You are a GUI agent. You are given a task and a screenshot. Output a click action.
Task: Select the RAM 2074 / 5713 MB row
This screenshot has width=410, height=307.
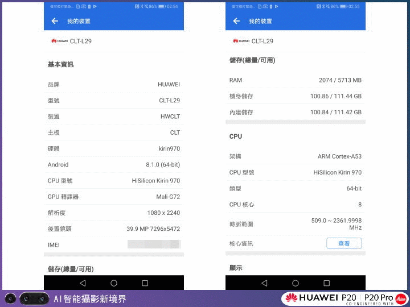[x=296, y=80]
